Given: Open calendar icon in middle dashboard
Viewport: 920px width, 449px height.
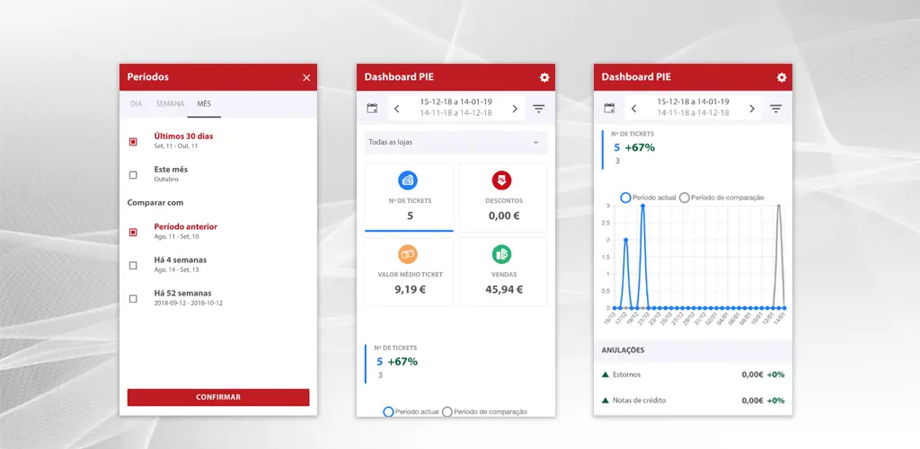Looking at the screenshot, I should tap(372, 109).
